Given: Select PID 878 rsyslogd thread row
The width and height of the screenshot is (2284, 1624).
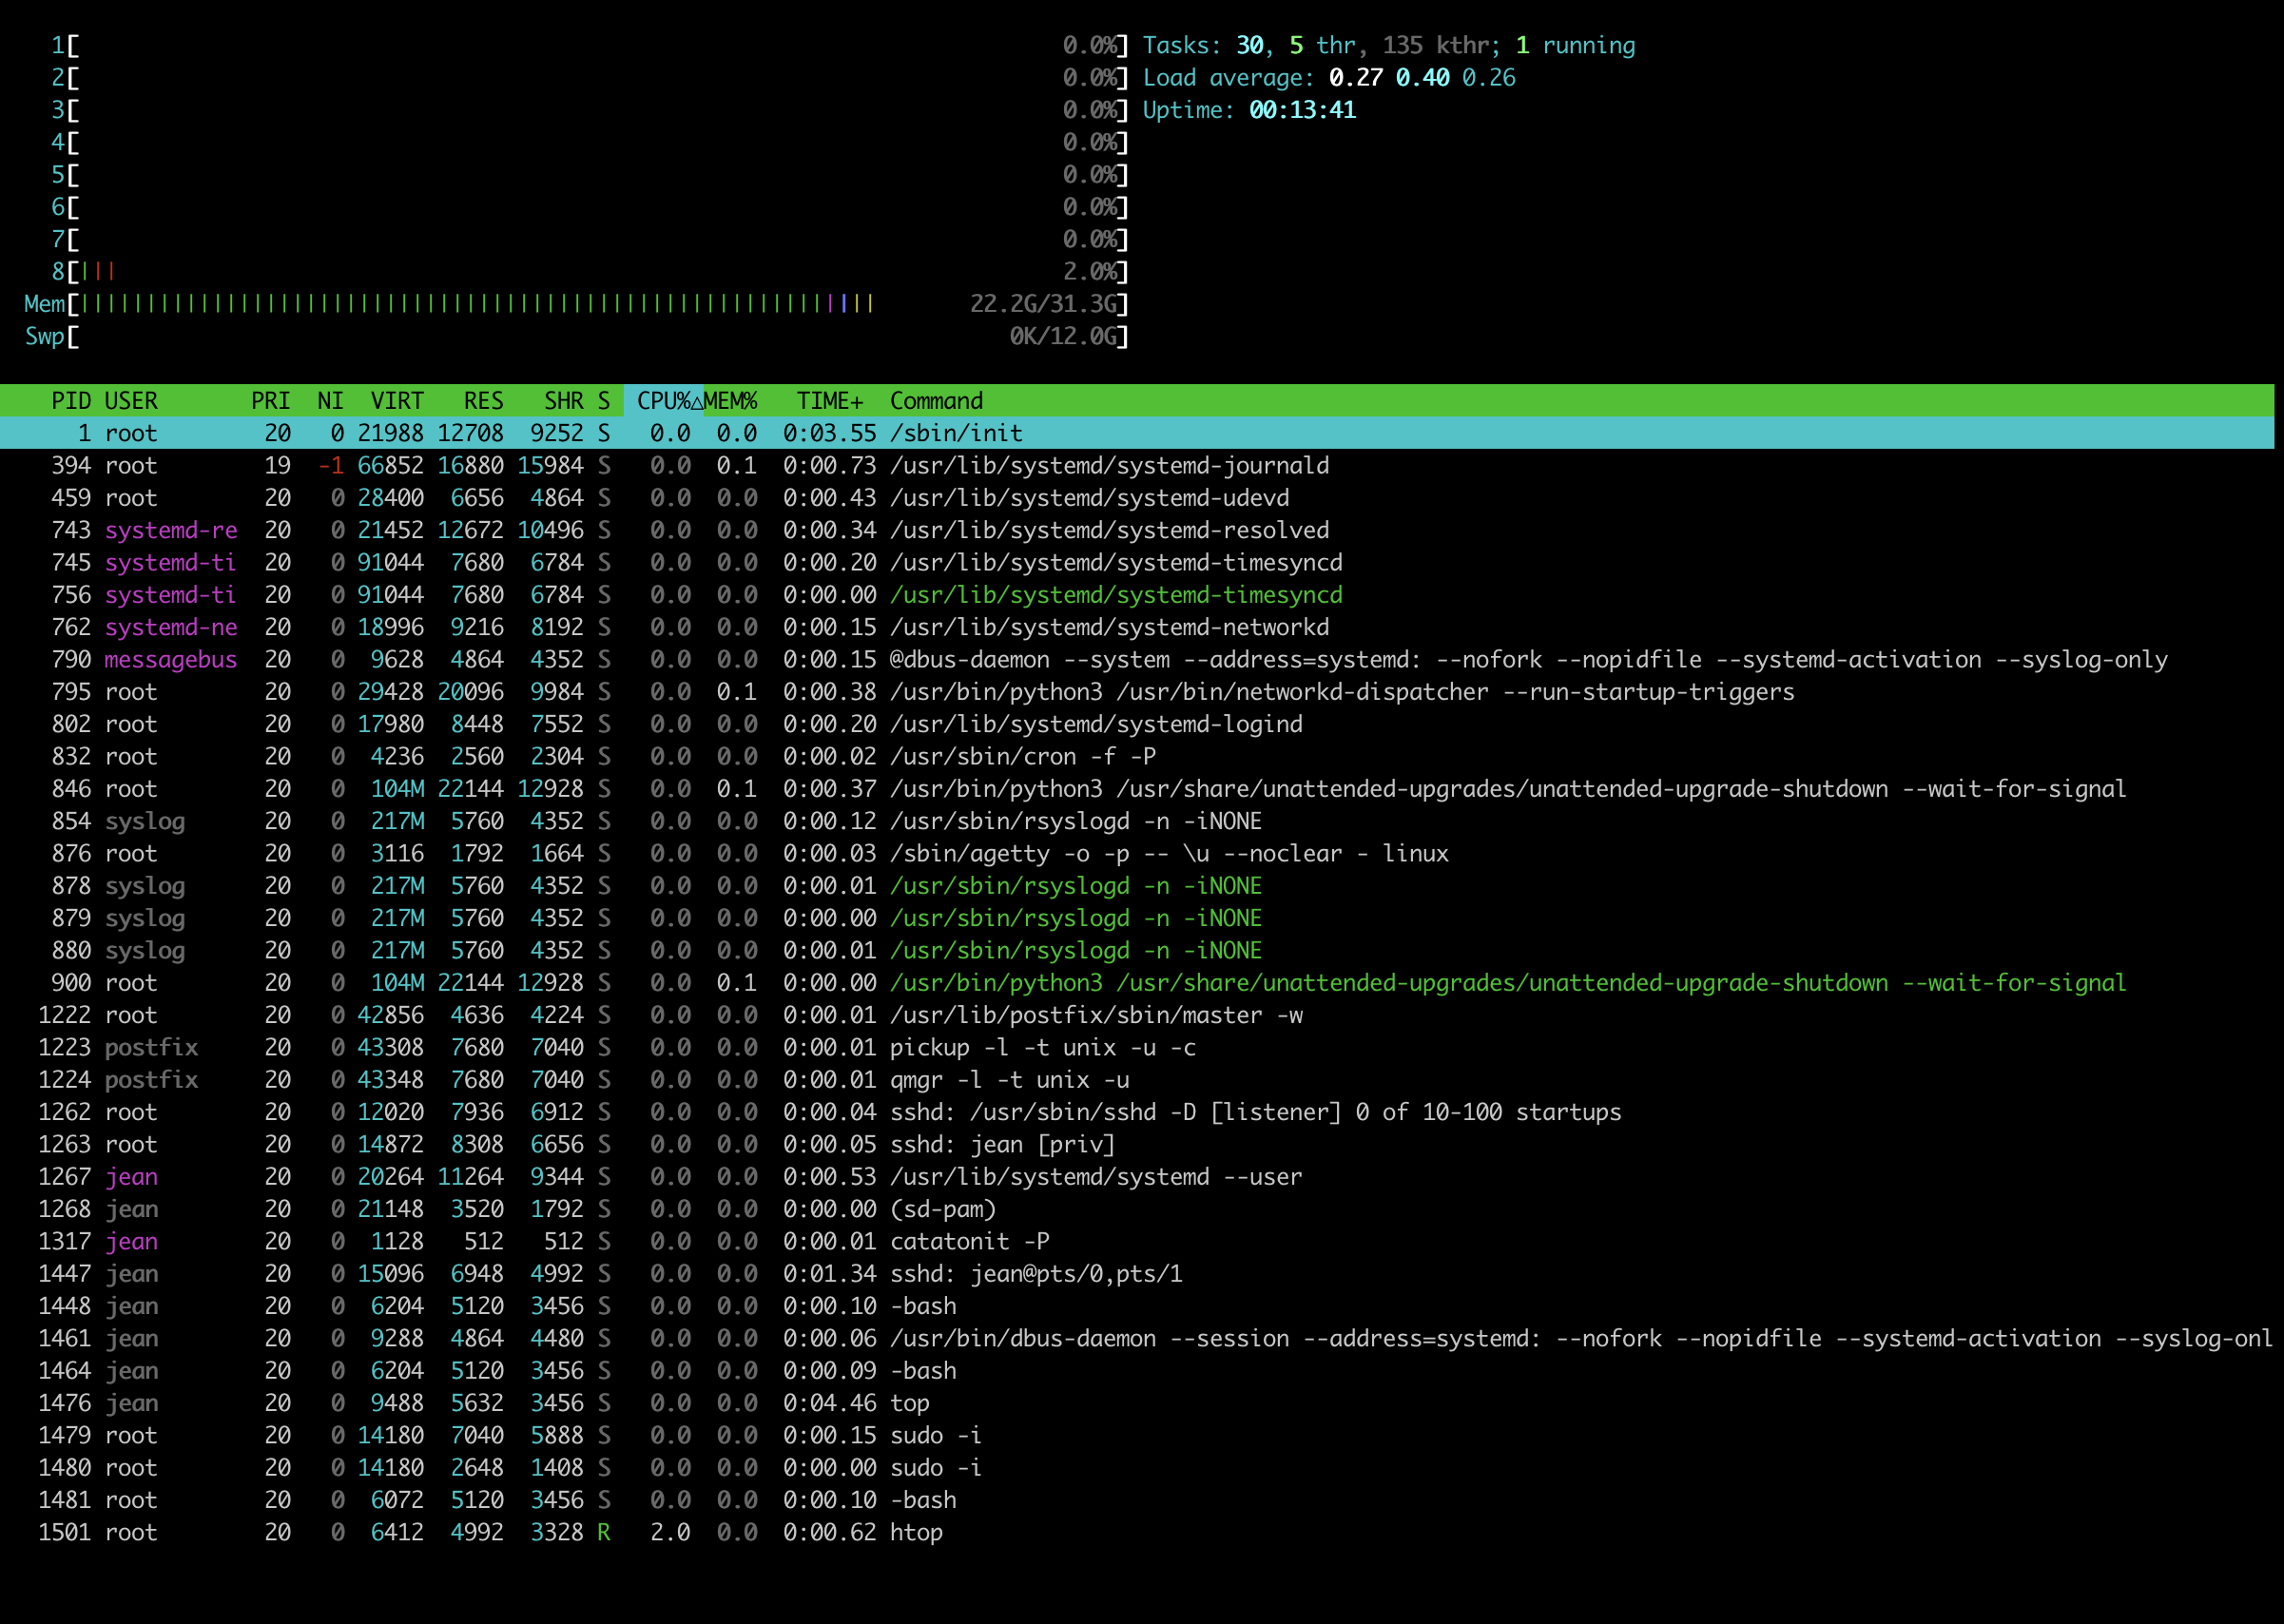Looking at the screenshot, I should 1137,886.
